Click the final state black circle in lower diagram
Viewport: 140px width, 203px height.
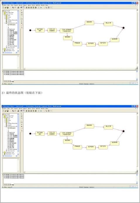click(x=123, y=131)
